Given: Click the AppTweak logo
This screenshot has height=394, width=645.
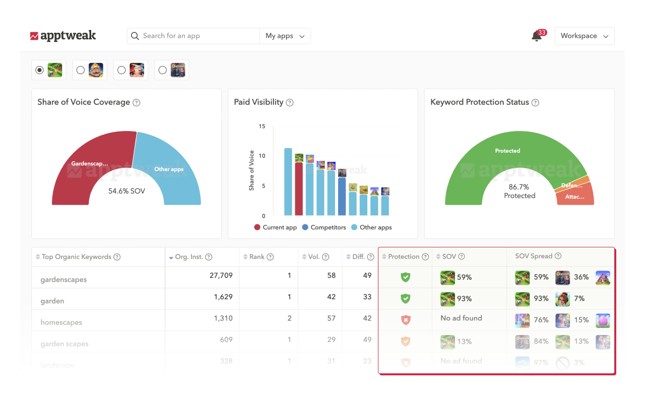Looking at the screenshot, I should [x=63, y=36].
